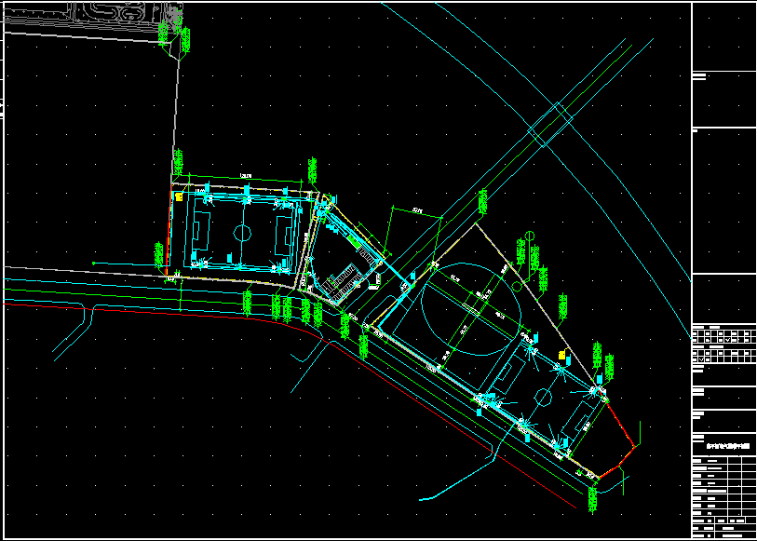Select the drawing title text in the title block
Viewport: 757px width, 541px height.
coord(727,446)
